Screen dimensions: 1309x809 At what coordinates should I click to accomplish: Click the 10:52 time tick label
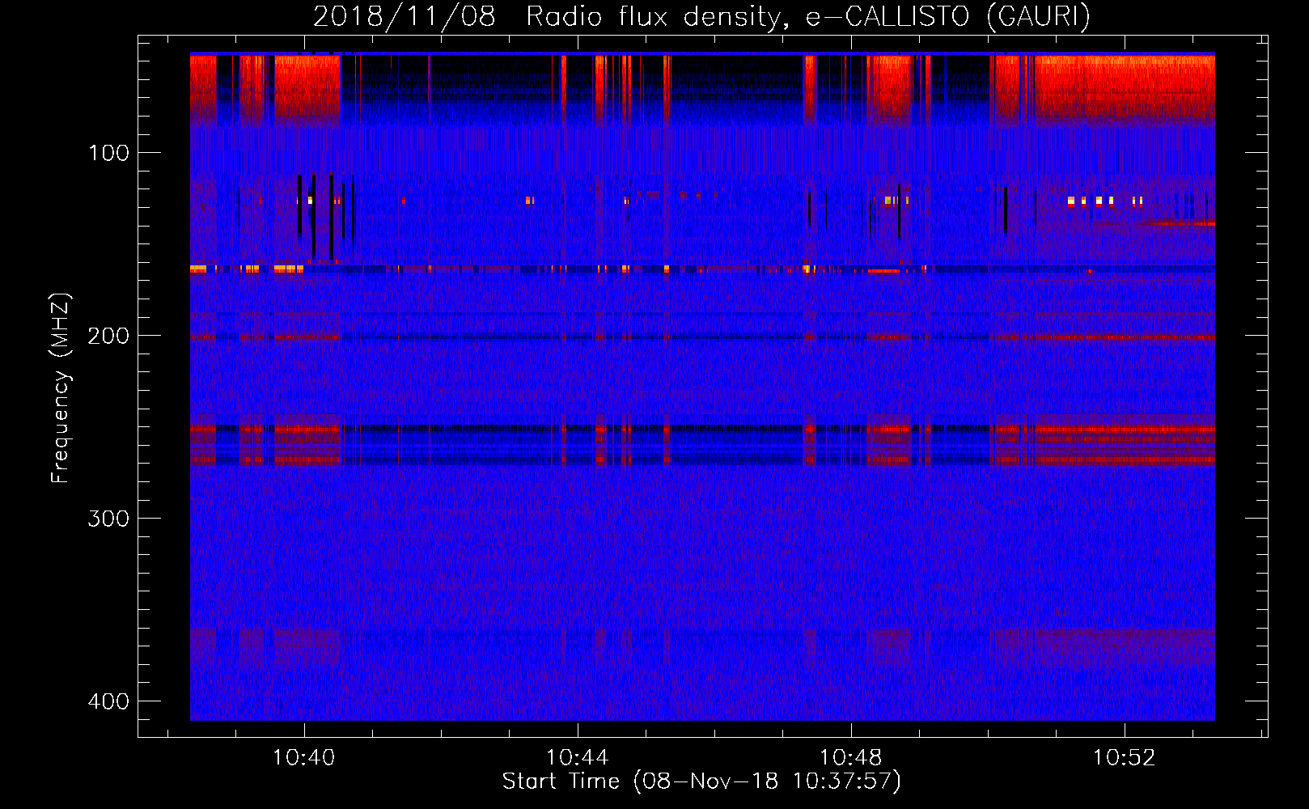1124,758
